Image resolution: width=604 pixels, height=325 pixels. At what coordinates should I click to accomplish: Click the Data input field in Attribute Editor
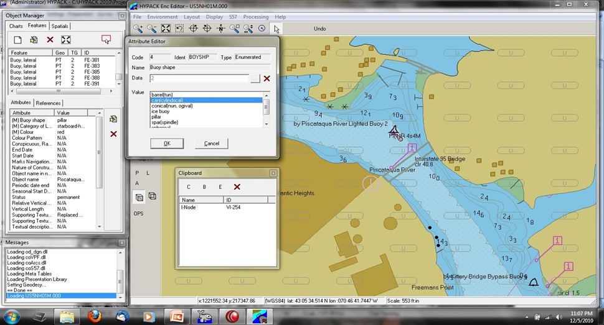(x=199, y=78)
